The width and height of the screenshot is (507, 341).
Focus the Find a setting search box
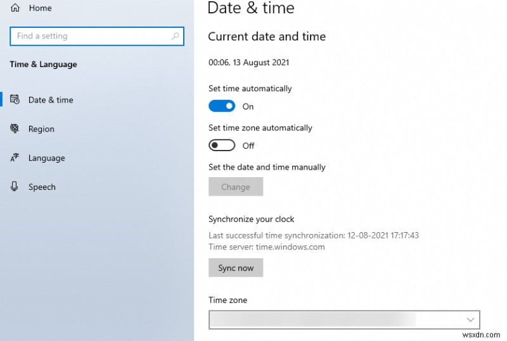97,36
